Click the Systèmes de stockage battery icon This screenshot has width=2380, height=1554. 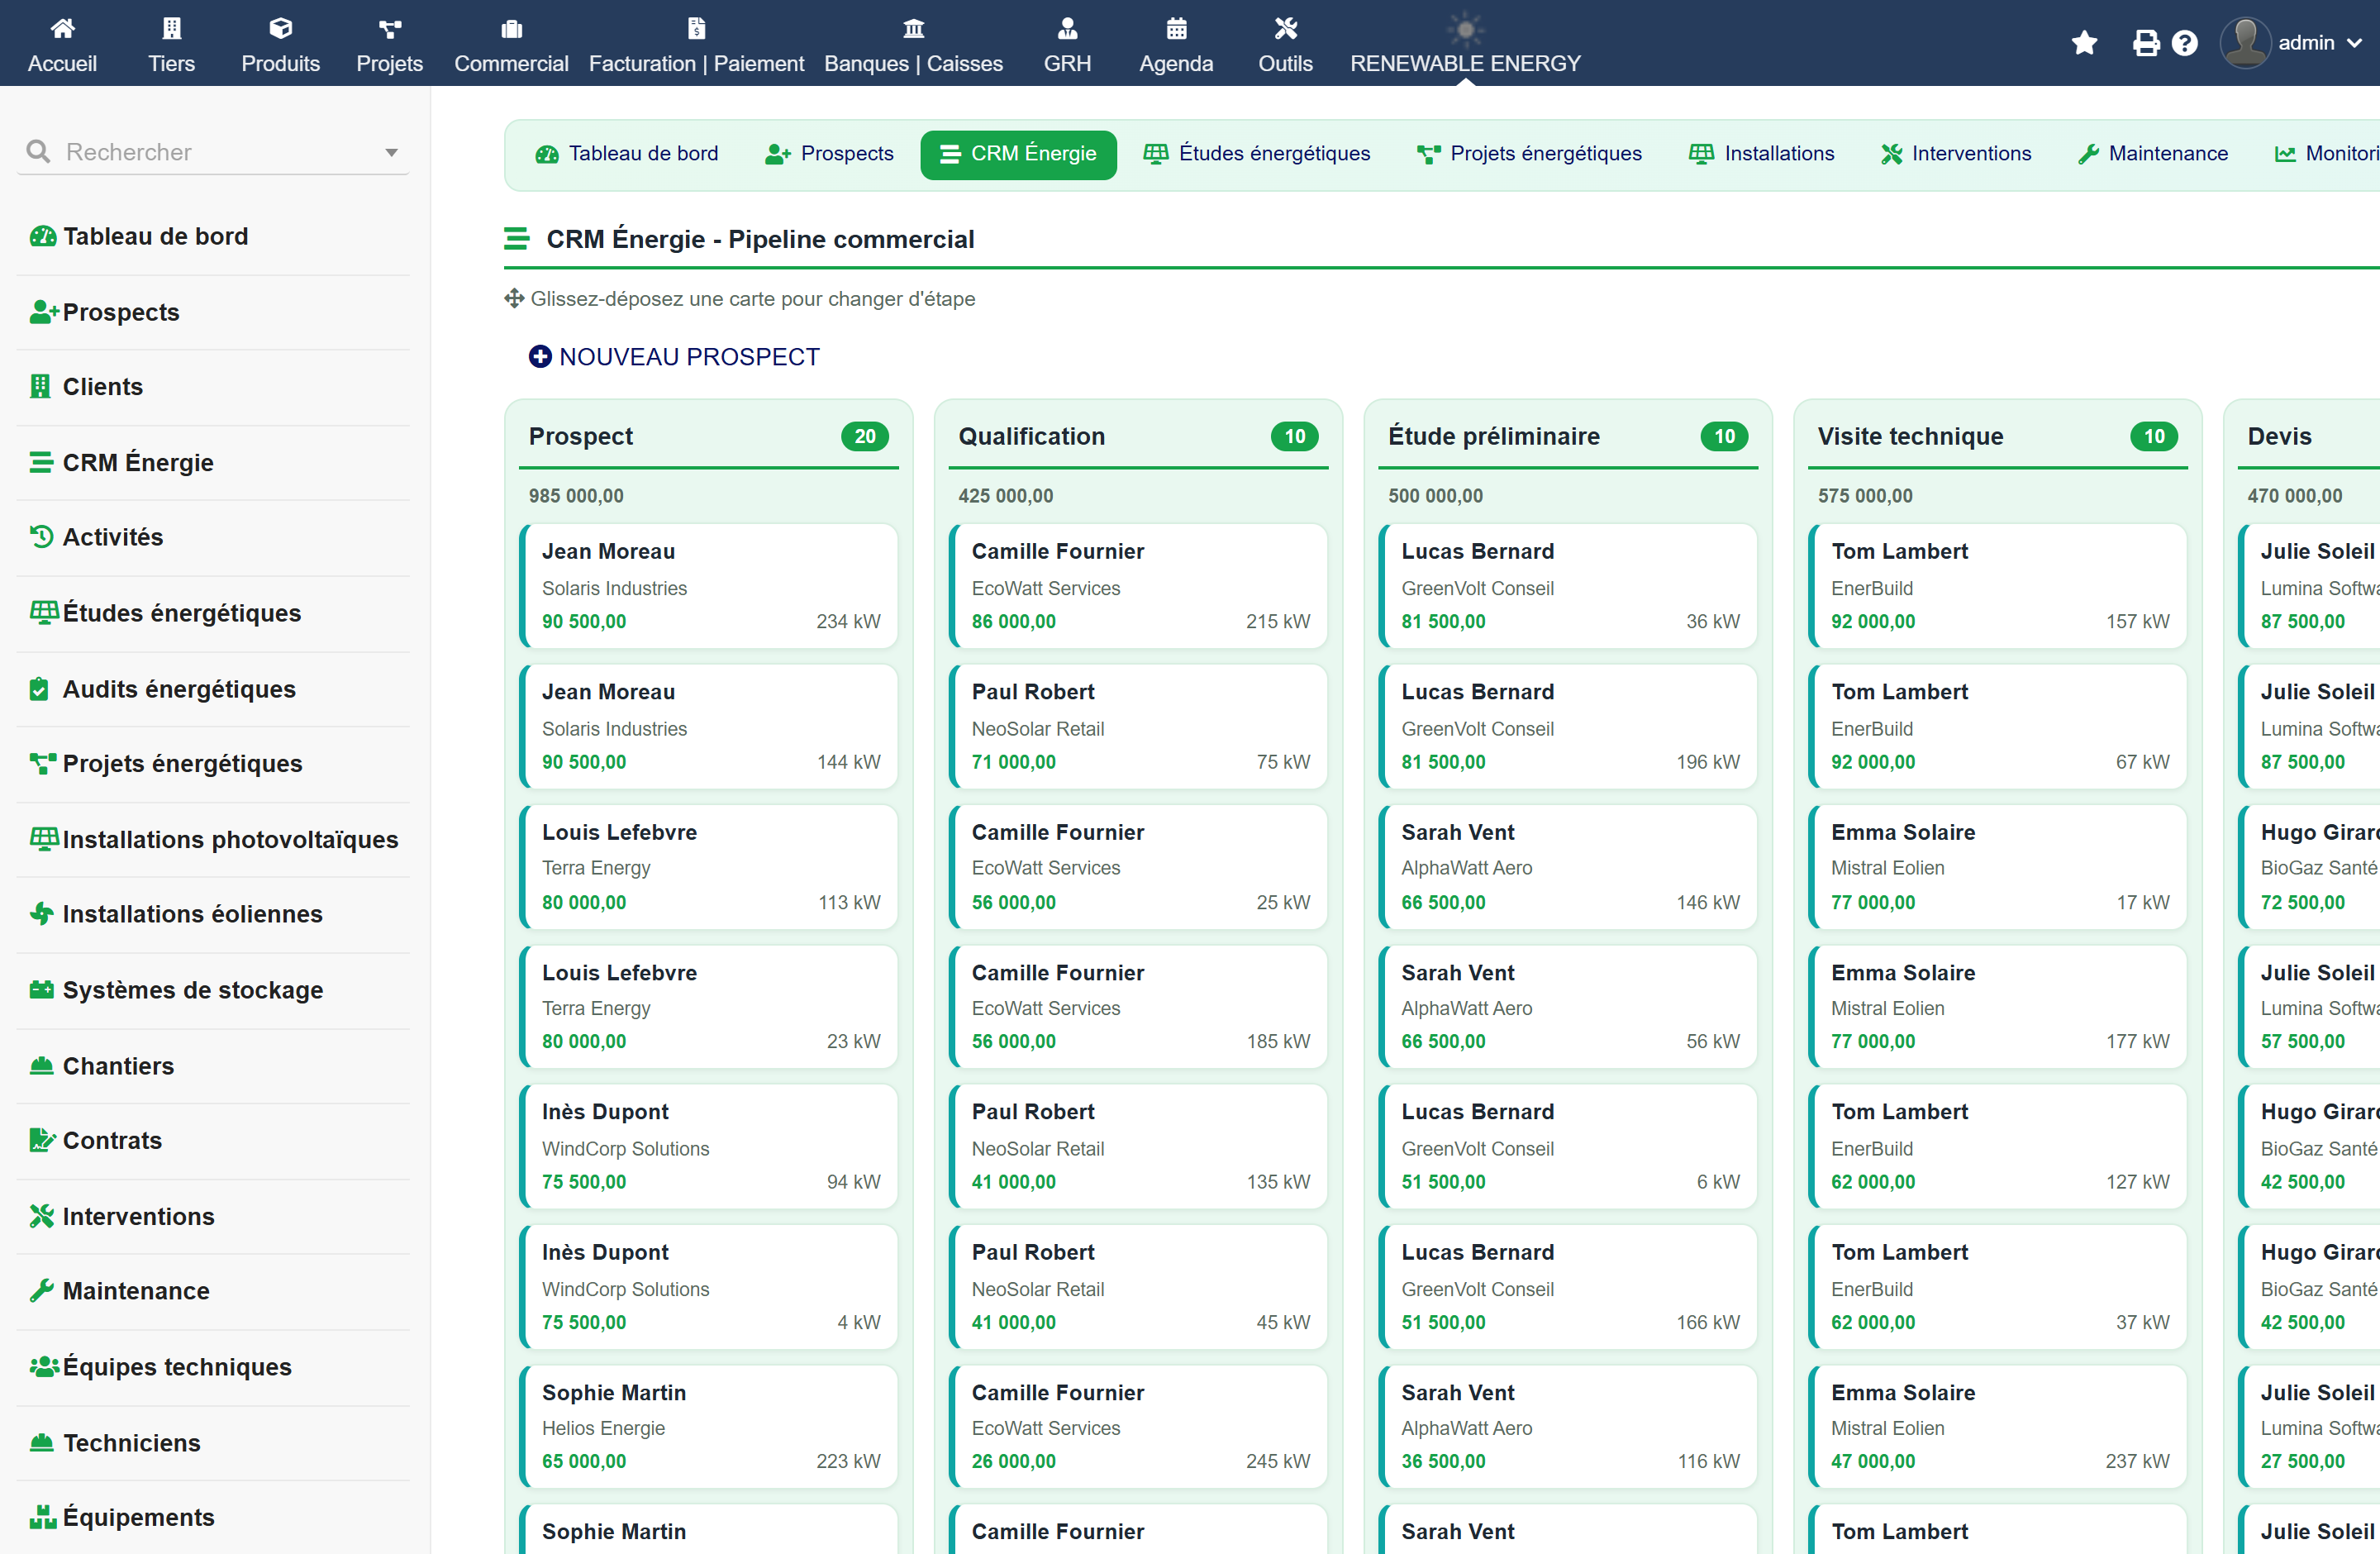tap(41, 989)
